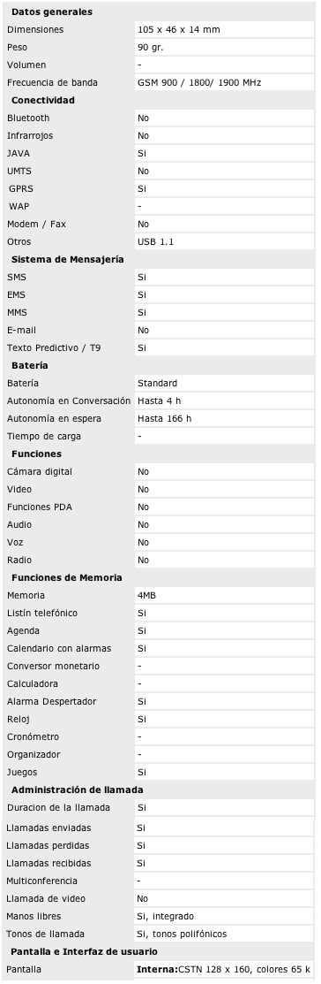Select the USB 1.1 value in Otros
The width and height of the screenshot is (321, 984).
(156, 241)
